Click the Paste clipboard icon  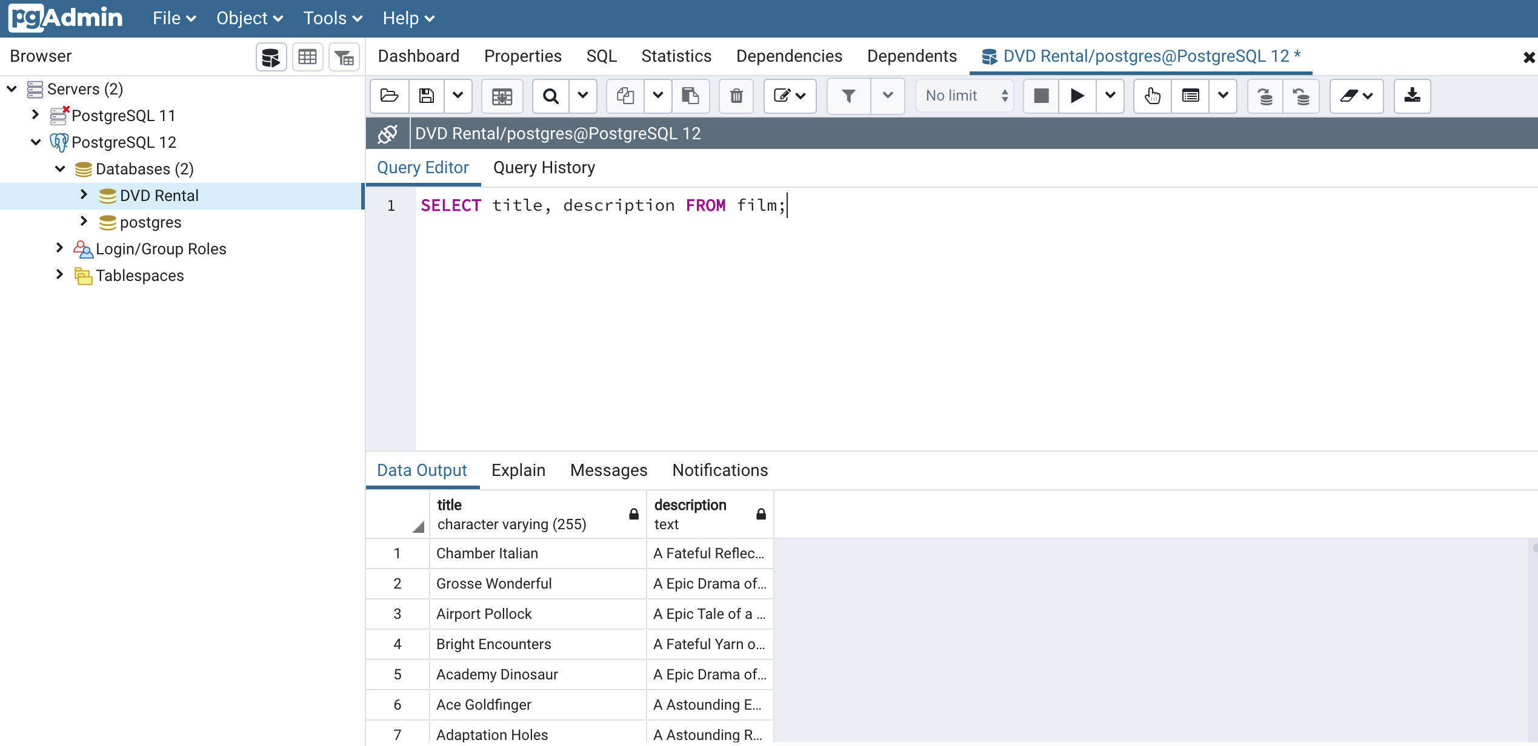[x=690, y=96]
